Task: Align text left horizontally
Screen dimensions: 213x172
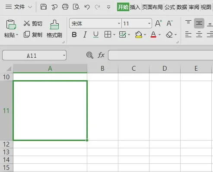Action: coord(188,34)
